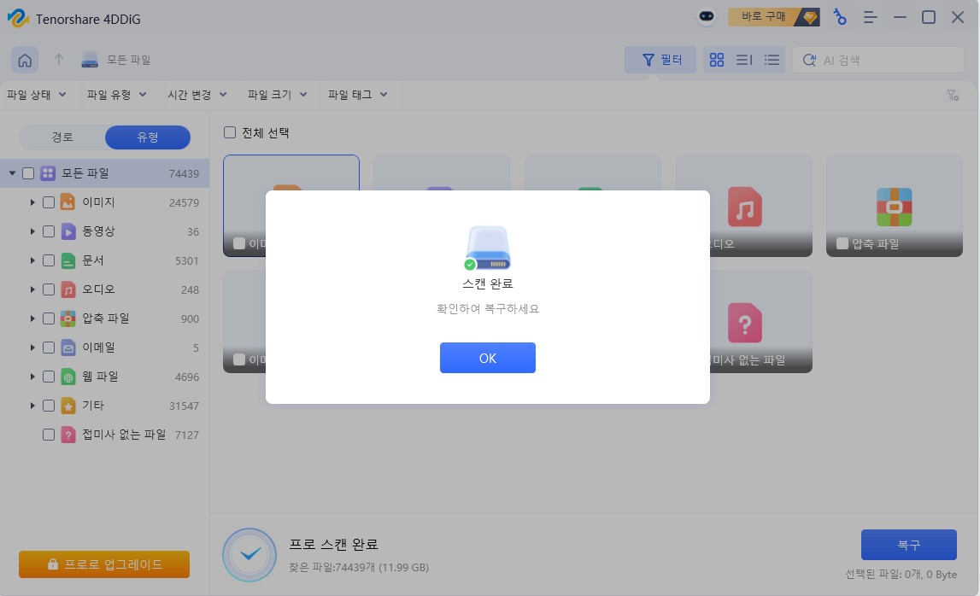
Task: Tick the 이미지 category checkbox
Action: [x=49, y=202]
